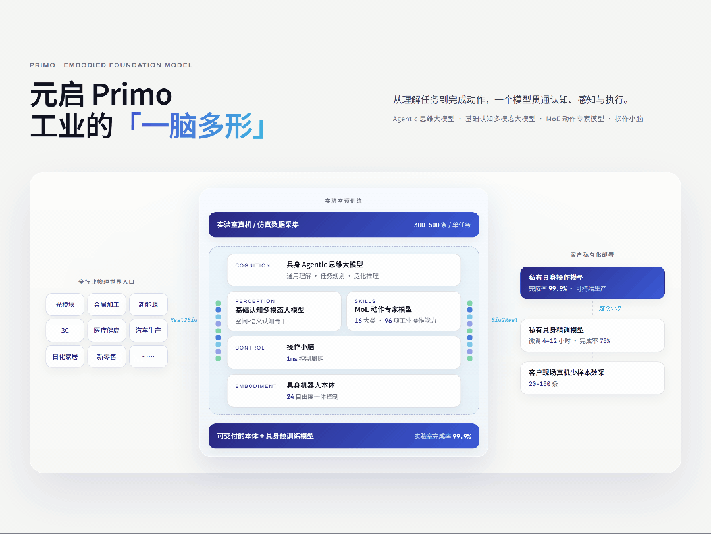The height and width of the screenshot is (534, 711).
Task: Click the 20-100 条 text
Action: pos(543,383)
